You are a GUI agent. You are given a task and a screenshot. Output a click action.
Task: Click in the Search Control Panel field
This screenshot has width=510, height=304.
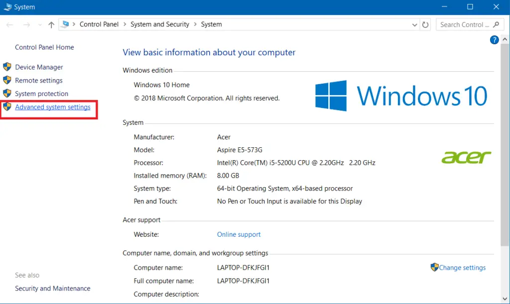[x=462, y=24]
